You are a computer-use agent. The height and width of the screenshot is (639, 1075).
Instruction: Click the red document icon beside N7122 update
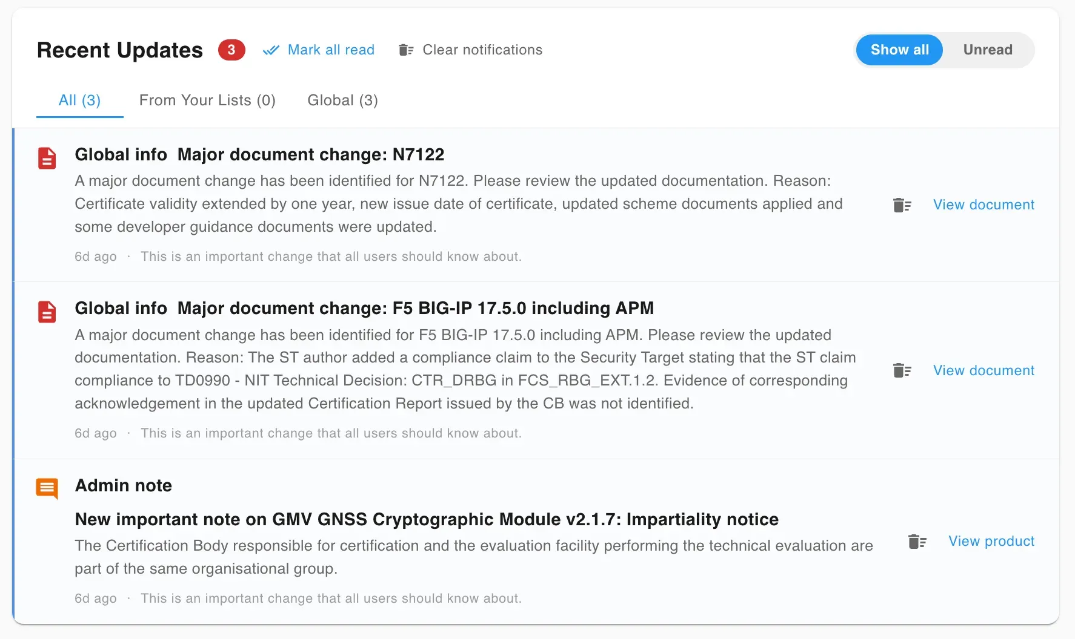tap(47, 158)
